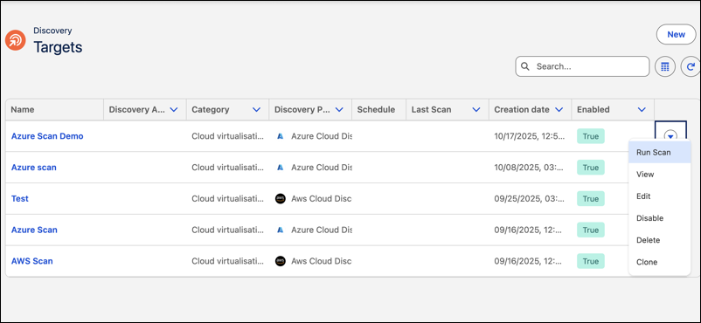701x323 pixels.
Task: Expand Discovery P... column filter chevron
Action: [339, 109]
